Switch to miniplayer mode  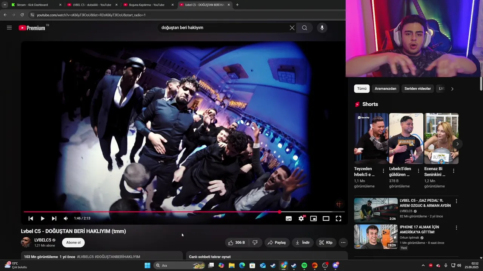314,218
